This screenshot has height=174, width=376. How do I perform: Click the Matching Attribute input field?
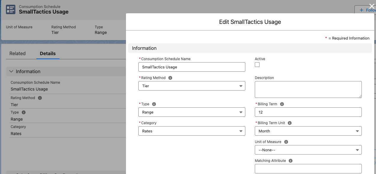pyautogui.click(x=308, y=169)
